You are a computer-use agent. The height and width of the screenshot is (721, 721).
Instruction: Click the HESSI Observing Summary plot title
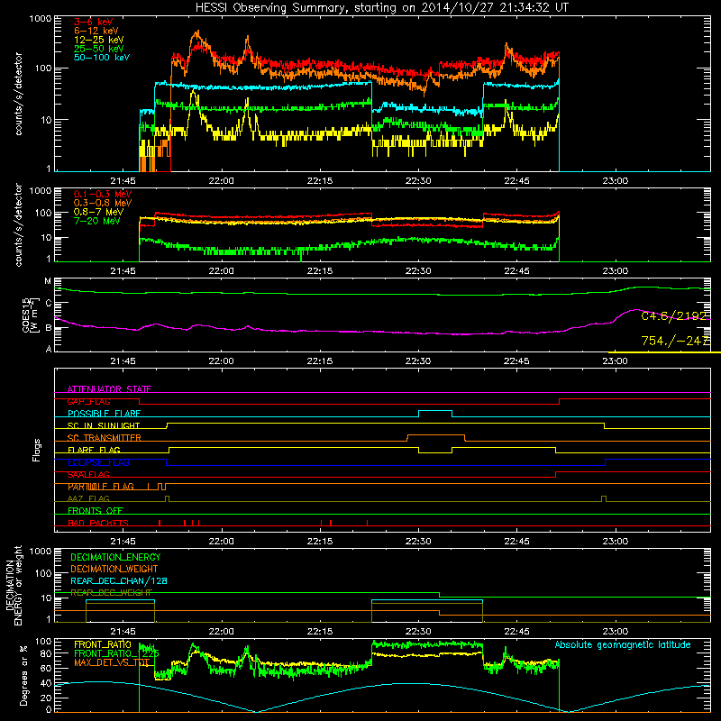[381, 8]
